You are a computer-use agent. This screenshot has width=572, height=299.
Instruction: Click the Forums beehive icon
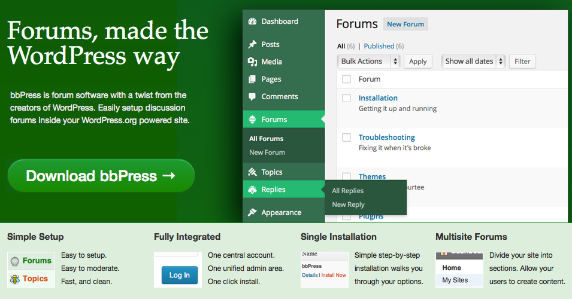click(x=252, y=120)
